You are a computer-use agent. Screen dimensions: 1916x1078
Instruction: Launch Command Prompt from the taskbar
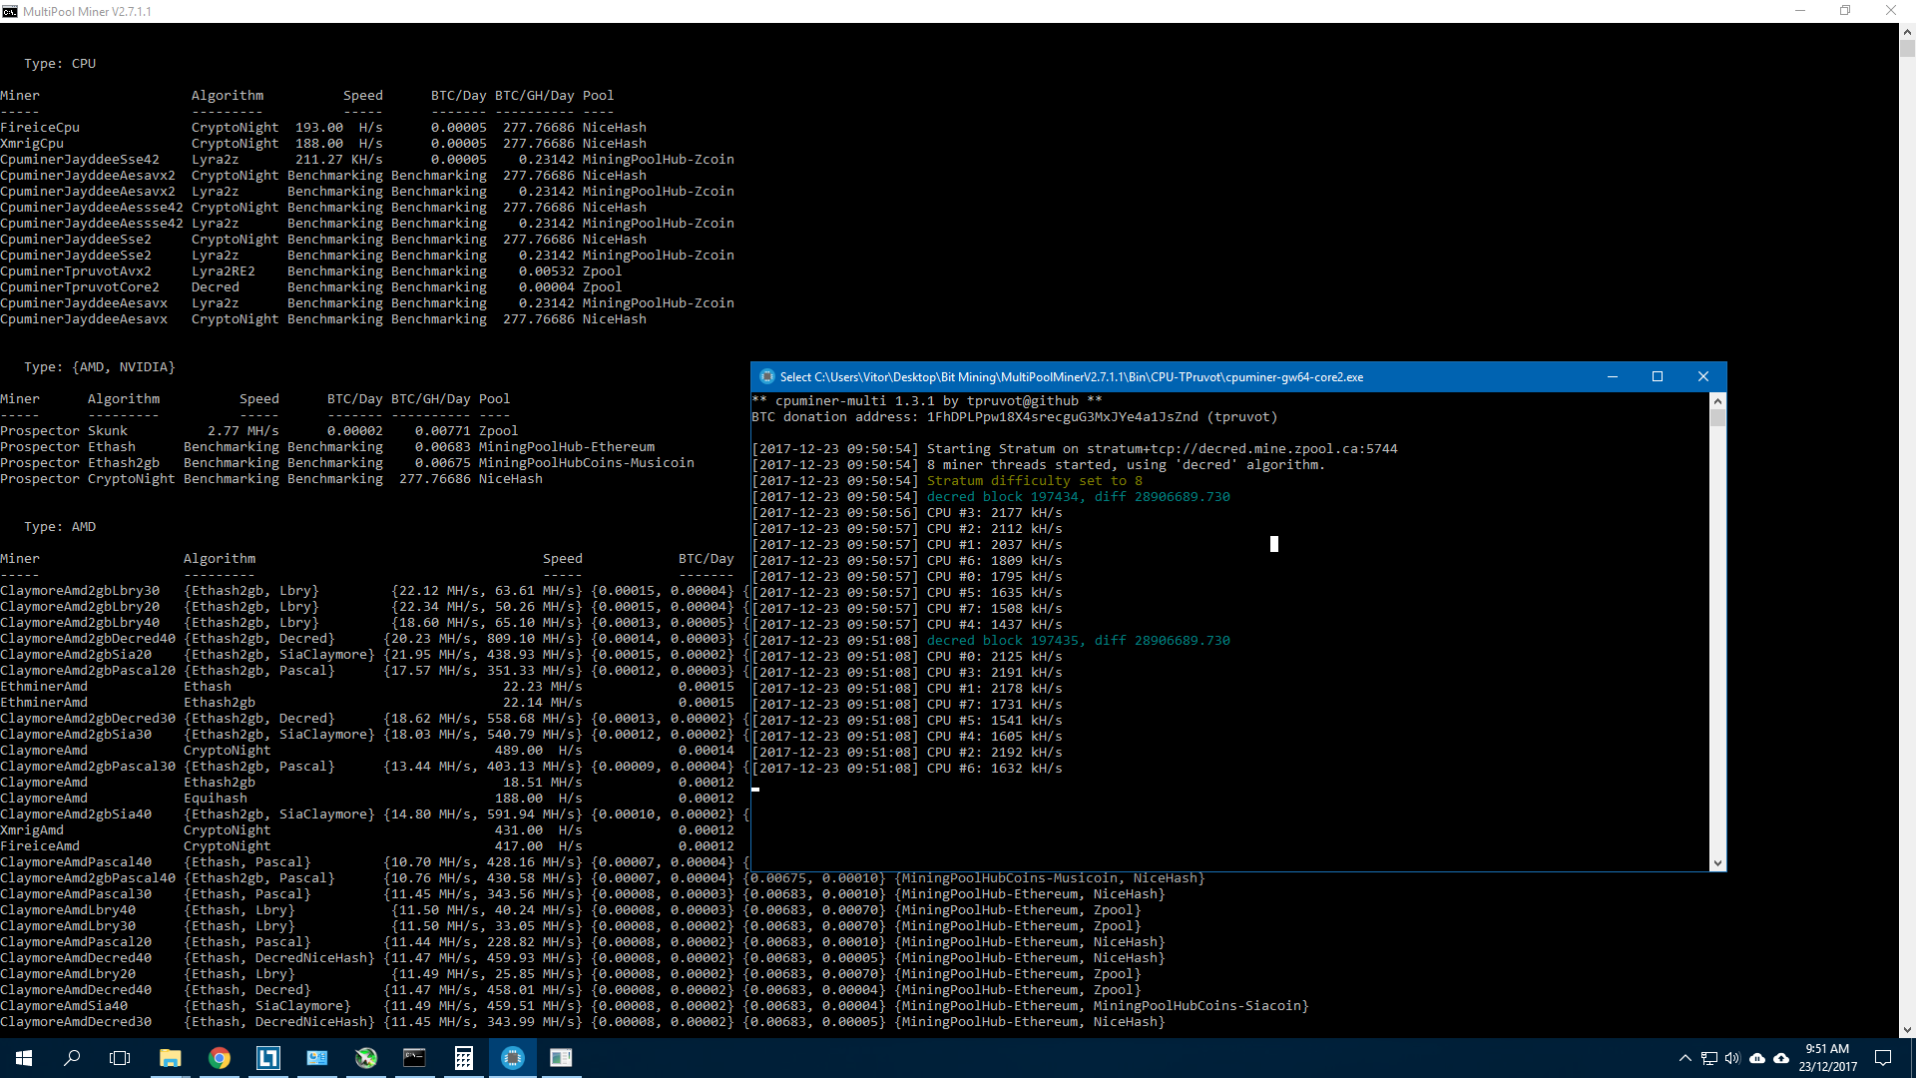tap(414, 1057)
